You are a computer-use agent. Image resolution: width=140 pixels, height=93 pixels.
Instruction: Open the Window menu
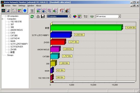pyautogui.click(x=31, y=6)
